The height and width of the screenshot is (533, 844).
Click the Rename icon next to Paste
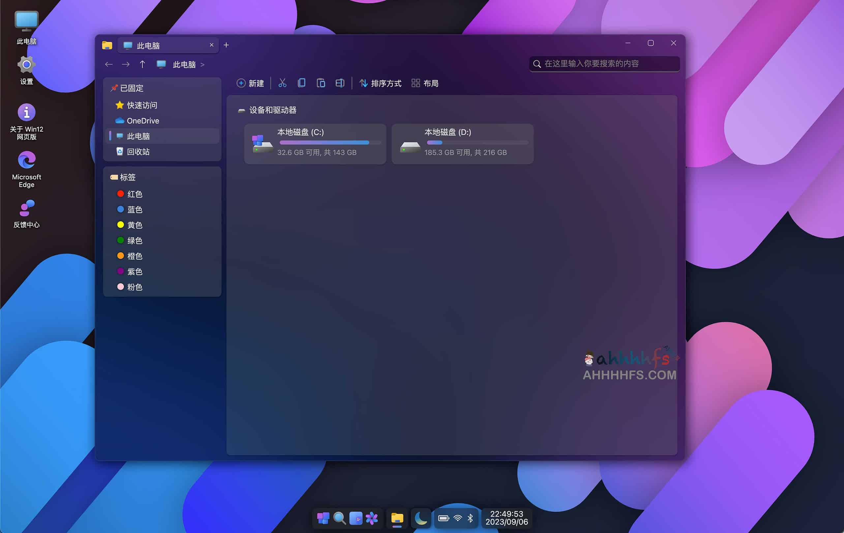[x=340, y=83]
